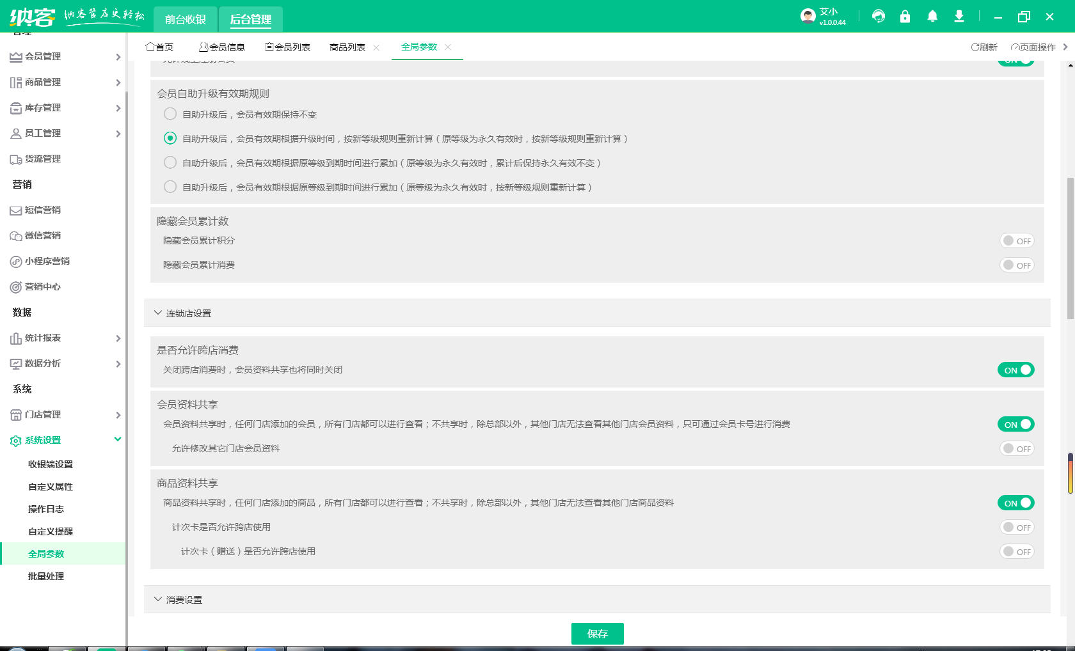1075x651 pixels.
Task: Open 页面操作 menu
Action: click(x=1033, y=47)
